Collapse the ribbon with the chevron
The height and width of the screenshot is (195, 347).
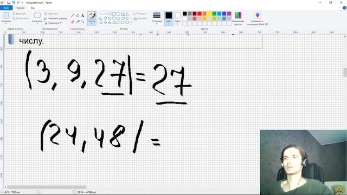(340, 8)
